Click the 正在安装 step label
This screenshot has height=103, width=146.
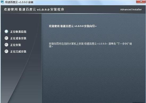(16, 45)
